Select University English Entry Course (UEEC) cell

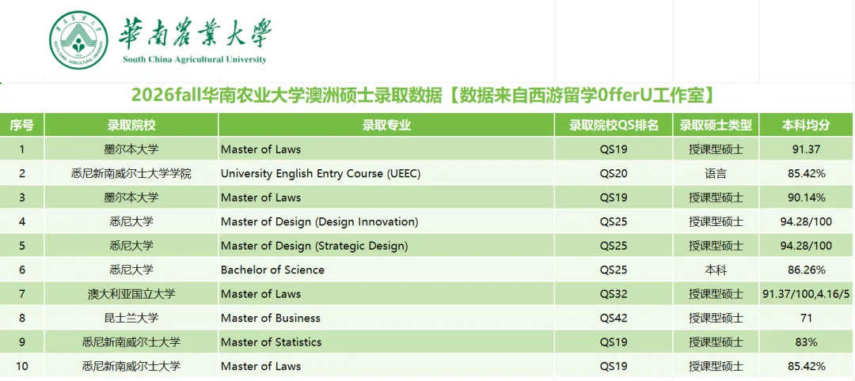pos(386,173)
